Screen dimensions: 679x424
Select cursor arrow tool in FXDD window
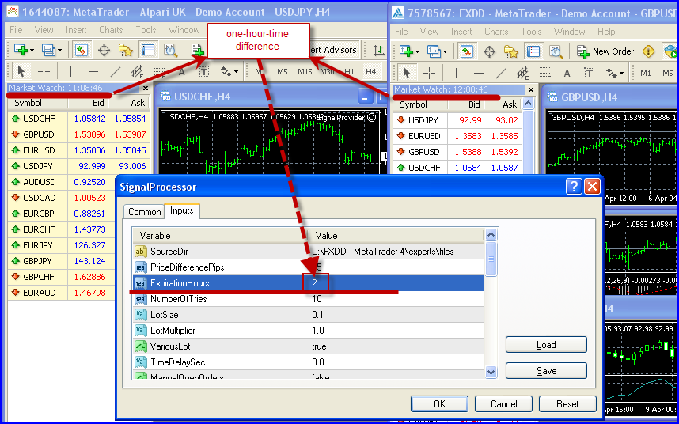(x=406, y=73)
